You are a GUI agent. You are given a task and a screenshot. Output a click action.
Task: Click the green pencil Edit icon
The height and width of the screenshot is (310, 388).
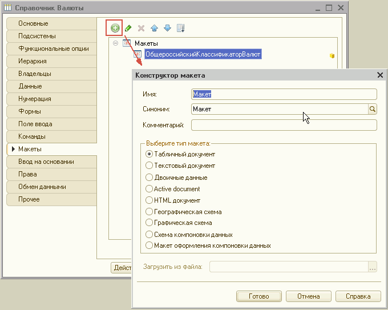pos(128,28)
